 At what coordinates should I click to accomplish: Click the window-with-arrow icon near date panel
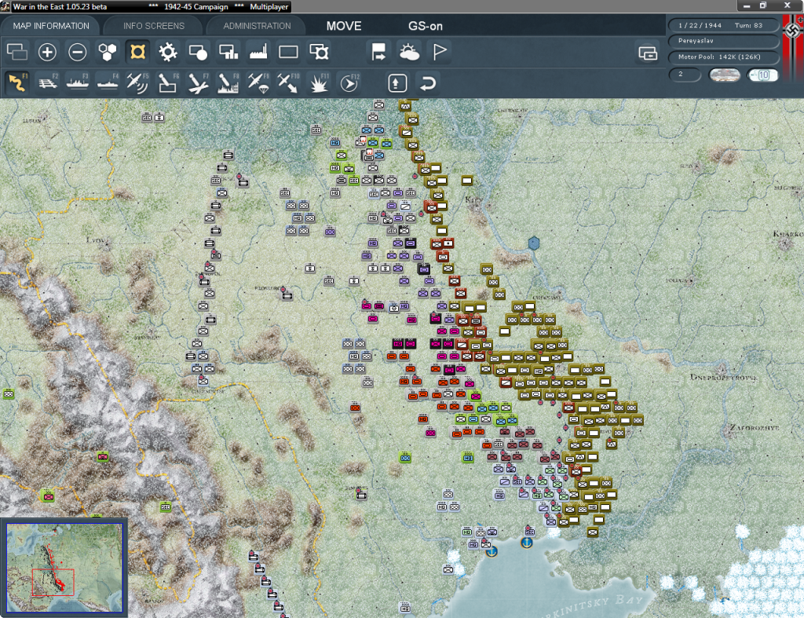(x=648, y=53)
